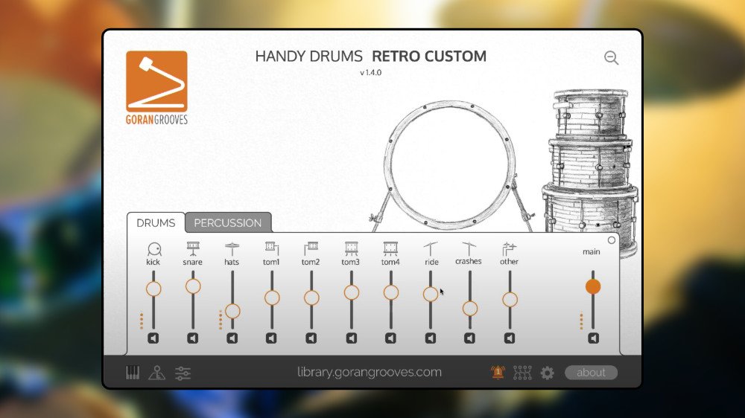745x418 pixels.
Task: Switch to the PERCUSSION tab
Action: [x=228, y=223]
